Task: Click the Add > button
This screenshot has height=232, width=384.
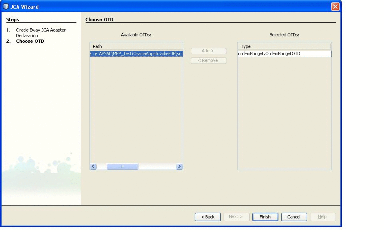Action: point(208,51)
